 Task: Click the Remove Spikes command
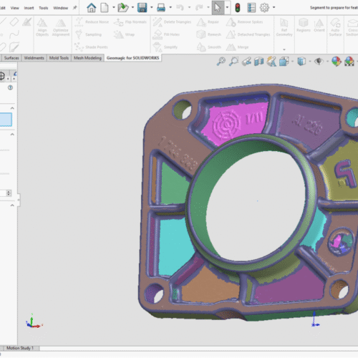point(244,22)
